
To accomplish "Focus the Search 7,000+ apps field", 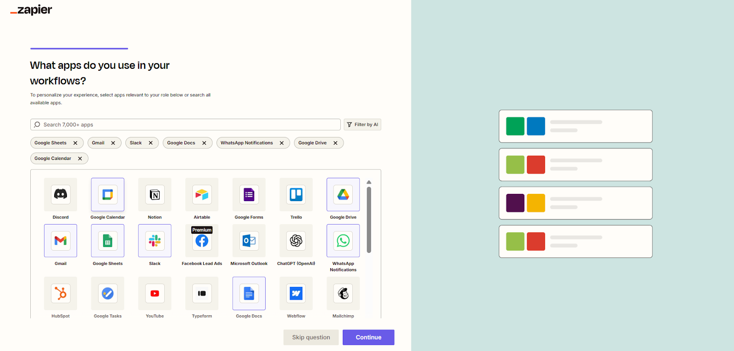I will point(185,125).
